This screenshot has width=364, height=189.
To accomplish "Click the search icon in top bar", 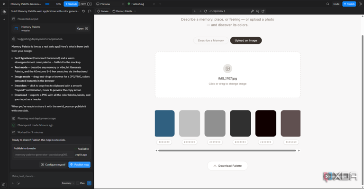I will tap(328, 4).
